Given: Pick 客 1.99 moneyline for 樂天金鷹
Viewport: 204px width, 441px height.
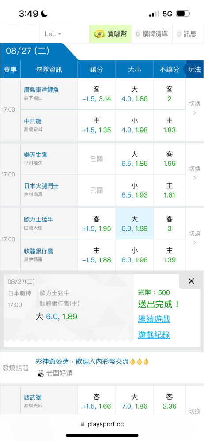Looking at the screenshot, I should 170,159.
